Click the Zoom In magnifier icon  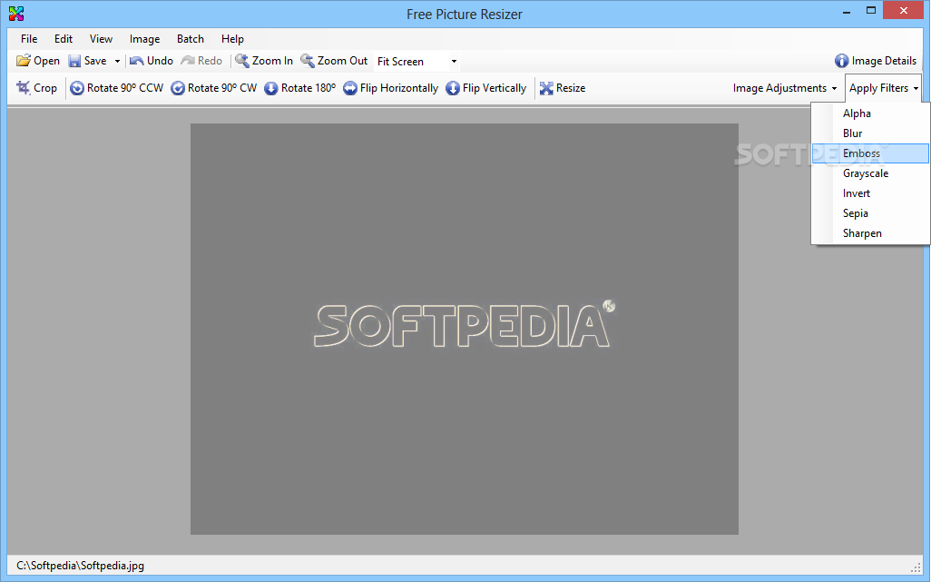[241, 61]
